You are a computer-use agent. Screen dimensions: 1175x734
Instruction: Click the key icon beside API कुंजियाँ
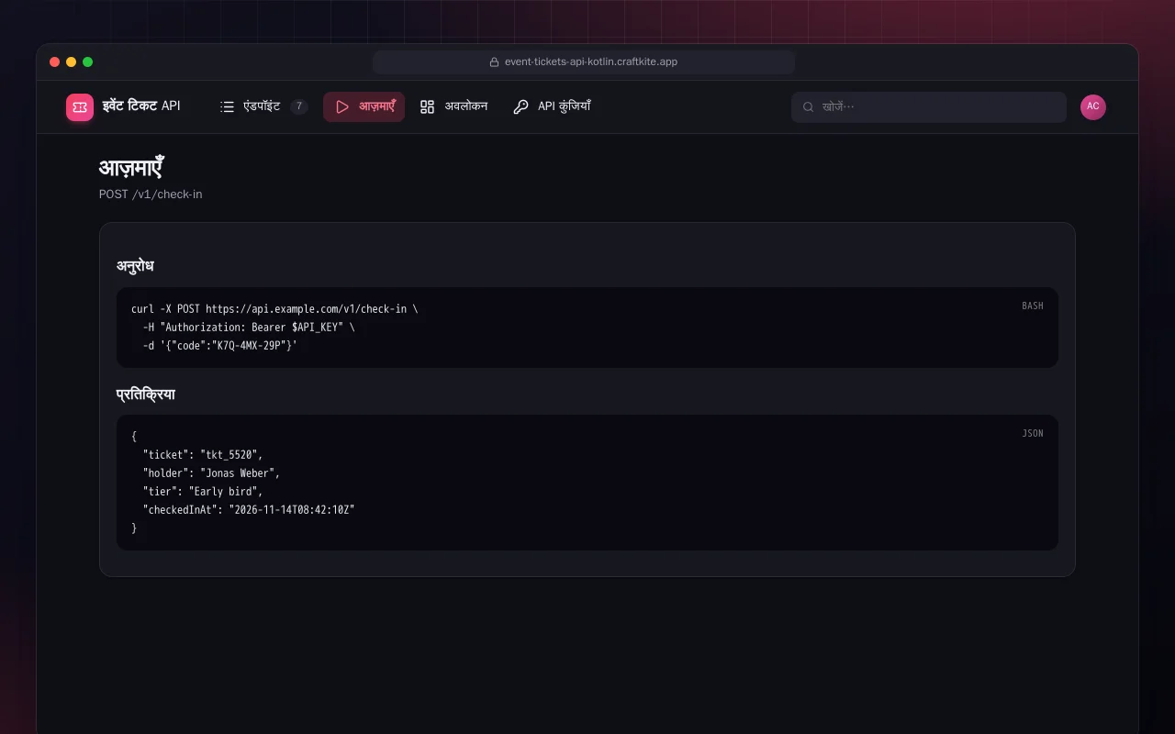520,106
